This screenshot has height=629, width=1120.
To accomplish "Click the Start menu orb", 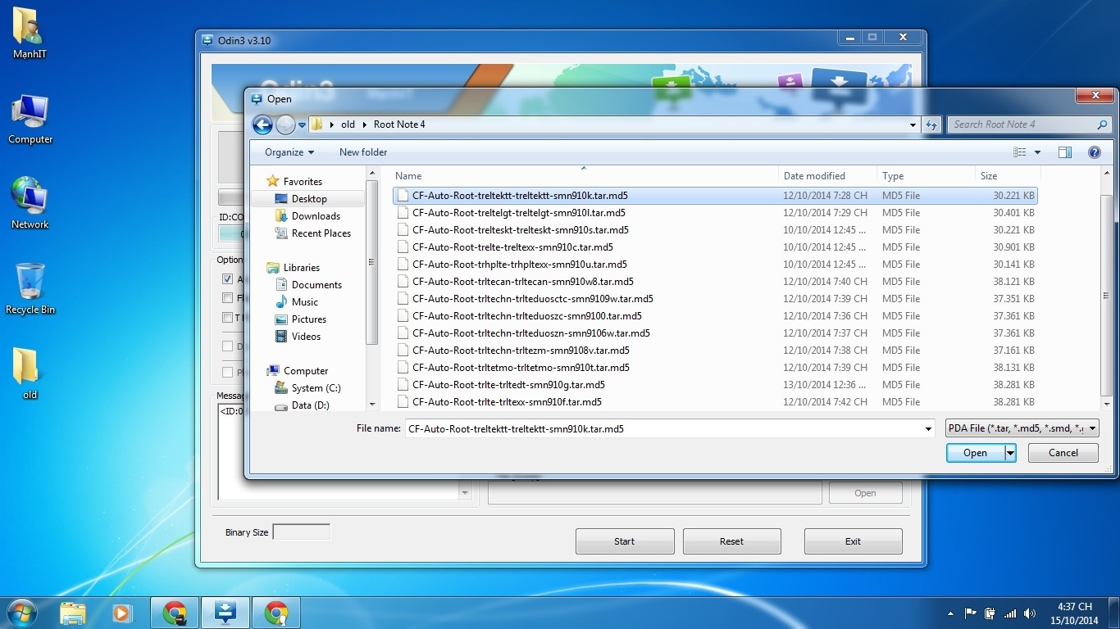I will 20,612.
